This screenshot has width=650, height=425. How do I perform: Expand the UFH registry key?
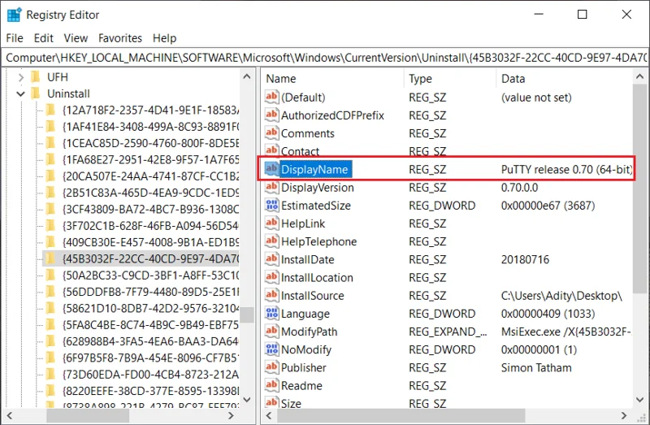[x=21, y=77]
